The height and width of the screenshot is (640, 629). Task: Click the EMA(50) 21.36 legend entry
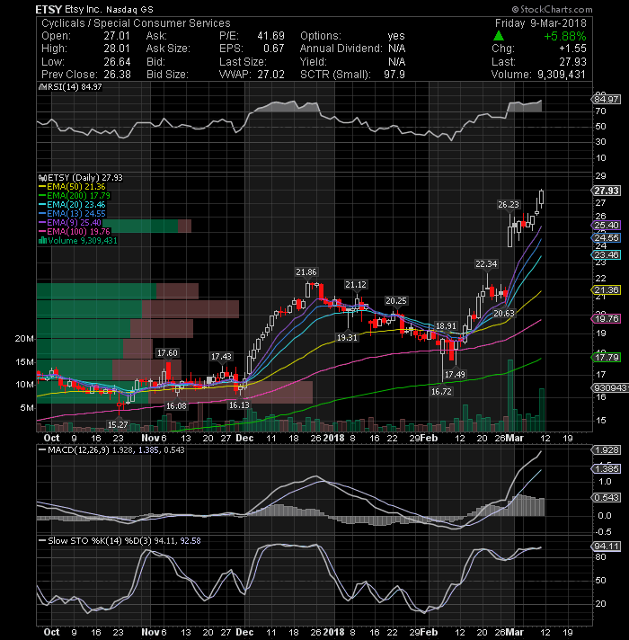(x=73, y=187)
